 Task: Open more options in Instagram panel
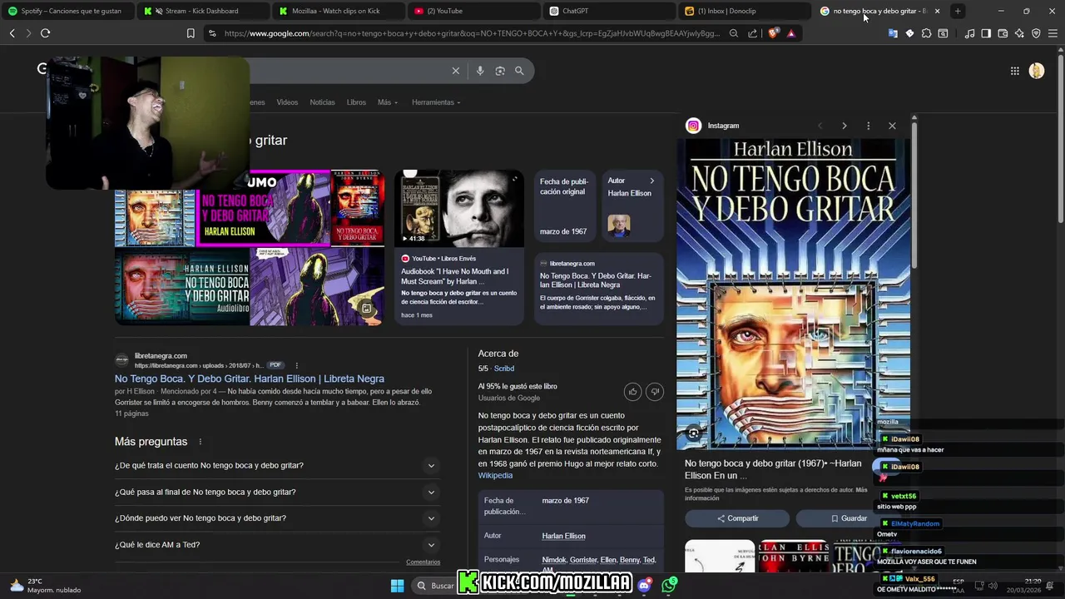[x=868, y=126]
